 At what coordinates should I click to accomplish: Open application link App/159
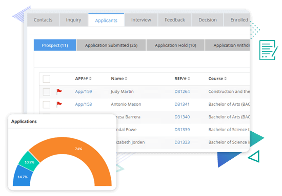[x=84, y=91]
